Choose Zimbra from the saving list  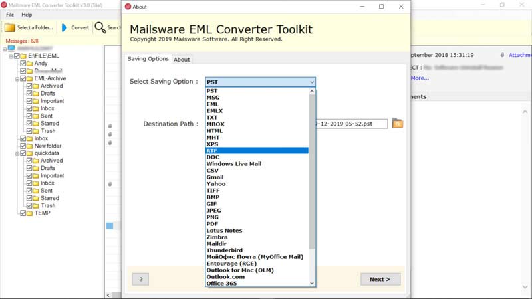click(x=257, y=237)
